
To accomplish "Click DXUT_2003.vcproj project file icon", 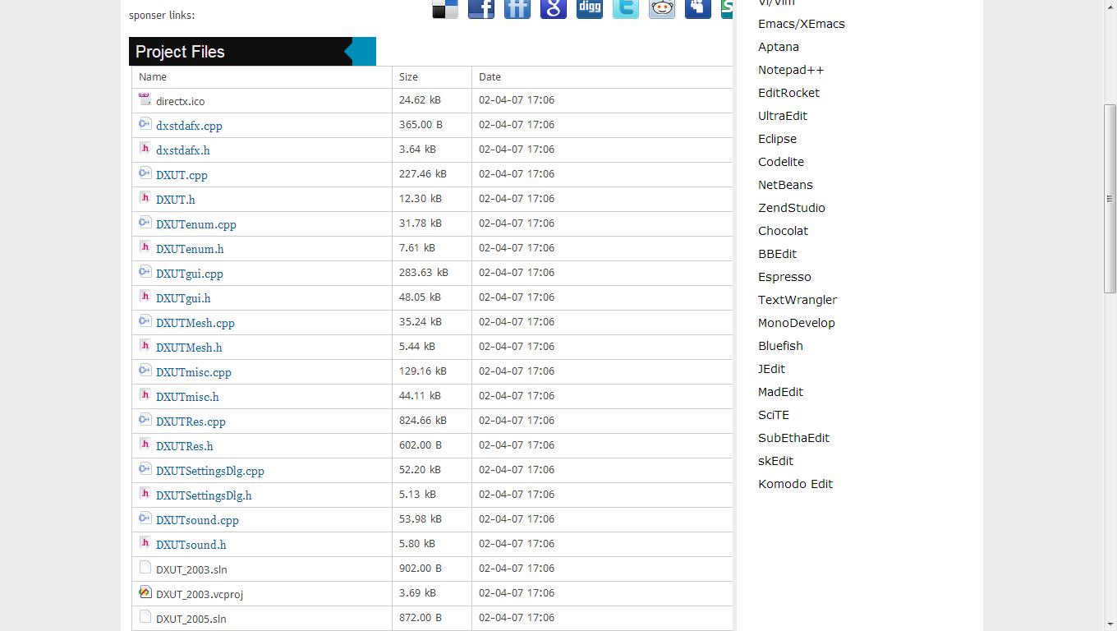I will pyautogui.click(x=145, y=592).
